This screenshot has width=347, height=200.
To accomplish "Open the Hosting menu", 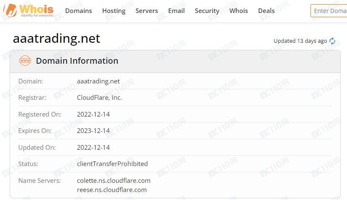I will tap(114, 11).
